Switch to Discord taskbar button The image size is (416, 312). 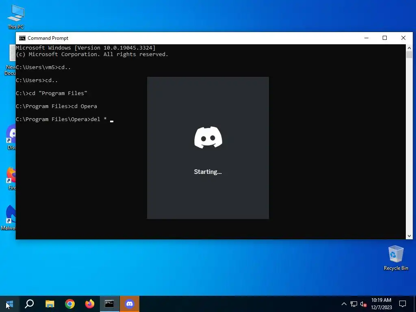coord(130,304)
